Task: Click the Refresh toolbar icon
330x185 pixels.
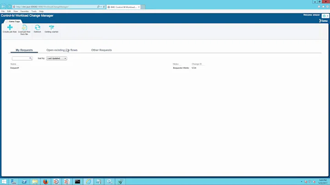Action: pyautogui.click(x=38, y=27)
